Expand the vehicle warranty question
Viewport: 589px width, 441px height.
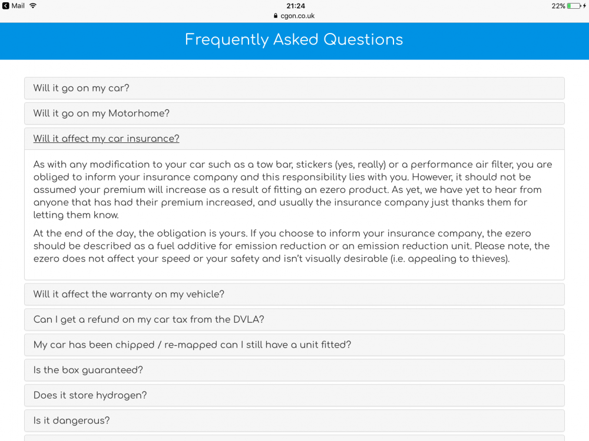(294, 294)
